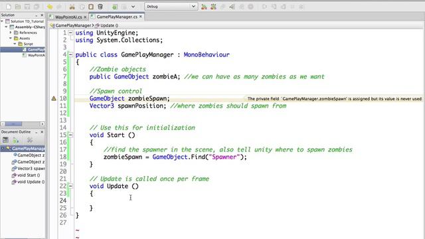The width and height of the screenshot is (425, 239).
Task: Switch to the WayPointAI.cs tab
Action: coord(68,17)
